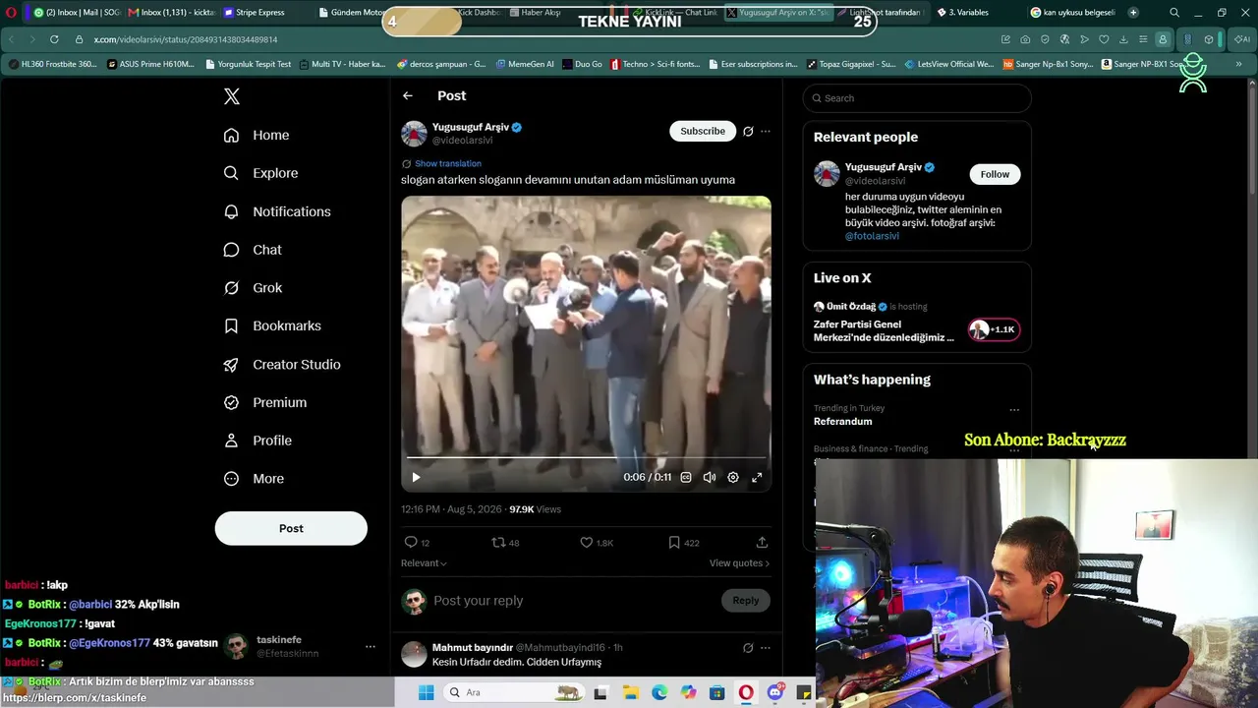Screen dimensions: 1258x708
Task: Follow Yugusuguf Arşiv in Relevant people
Action: tap(995, 174)
